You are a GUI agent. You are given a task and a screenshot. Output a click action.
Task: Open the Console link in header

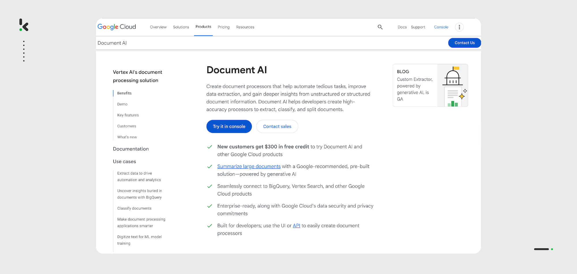[x=441, y=27]
